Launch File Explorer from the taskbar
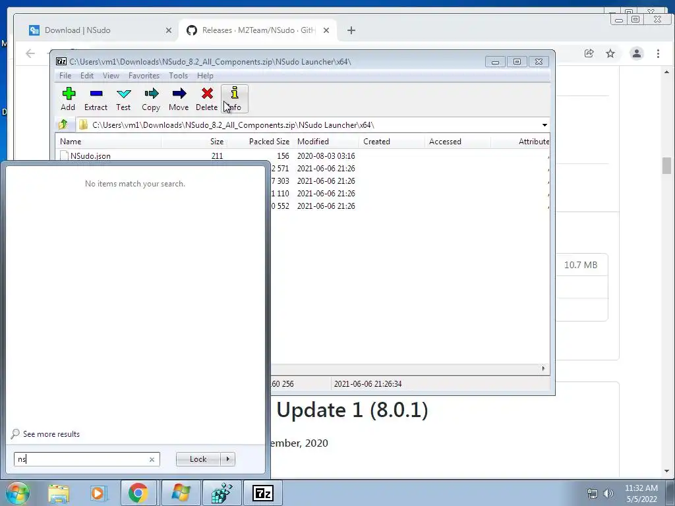This screenshot has height=506, width=675. pyautogui.click(x=59, y=493)
